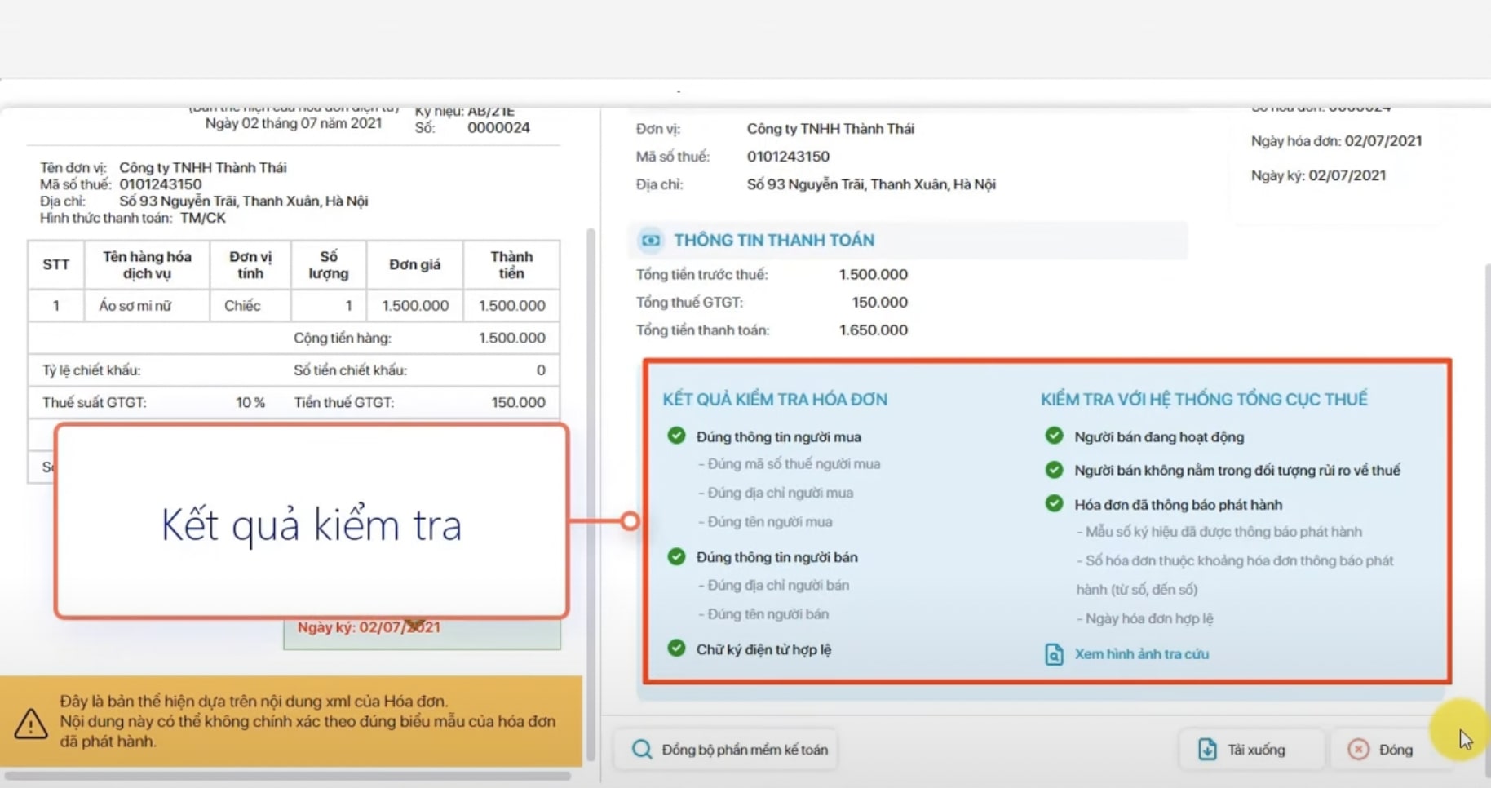Click the document lookup icon beside "Xem hình ảnh tra cứu"
Image resolution: width=1491 pixels, height=788 pixels.
tap(1053, 653)
